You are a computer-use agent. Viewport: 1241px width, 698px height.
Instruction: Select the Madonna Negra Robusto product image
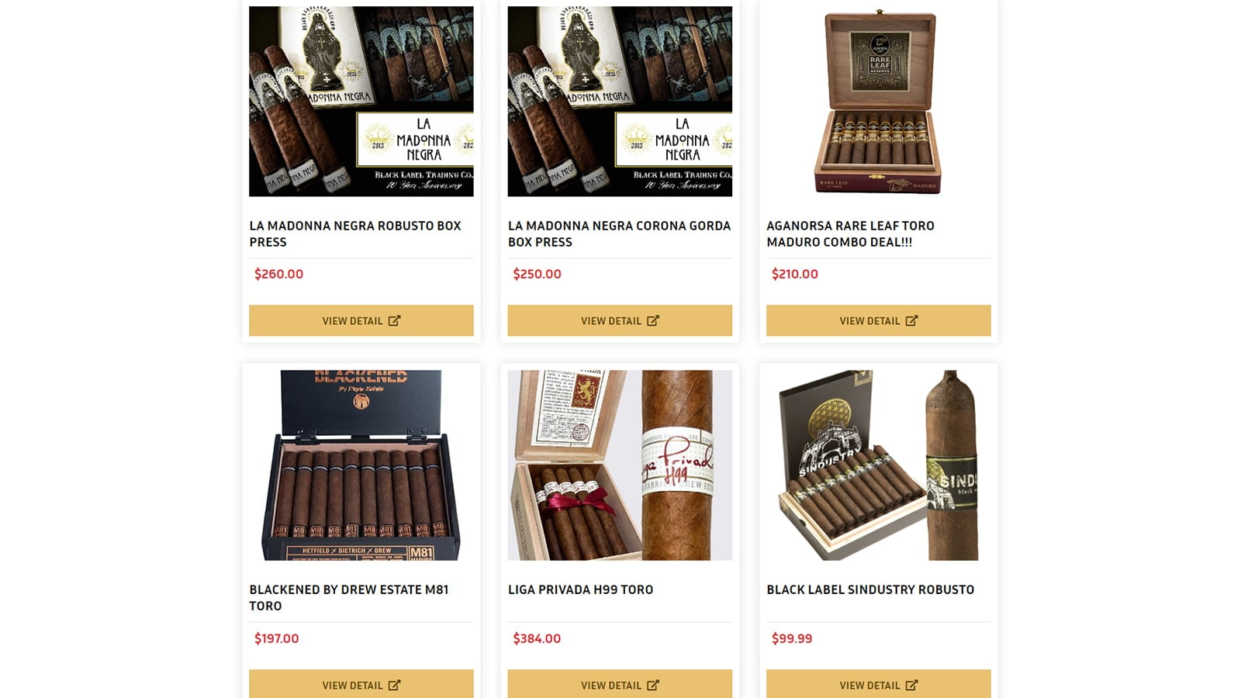pyautogui.click(x=361, y=102)
